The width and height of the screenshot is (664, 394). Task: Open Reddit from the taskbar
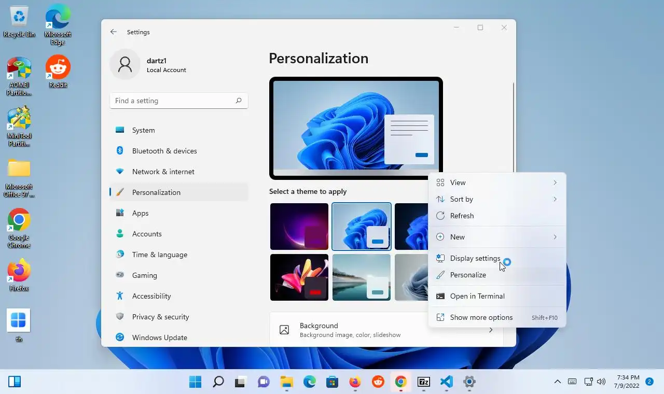(378, 382)
